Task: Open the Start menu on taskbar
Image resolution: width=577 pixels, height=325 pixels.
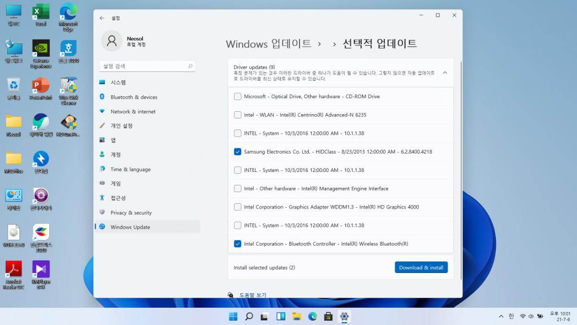Action: pos(233,316)
